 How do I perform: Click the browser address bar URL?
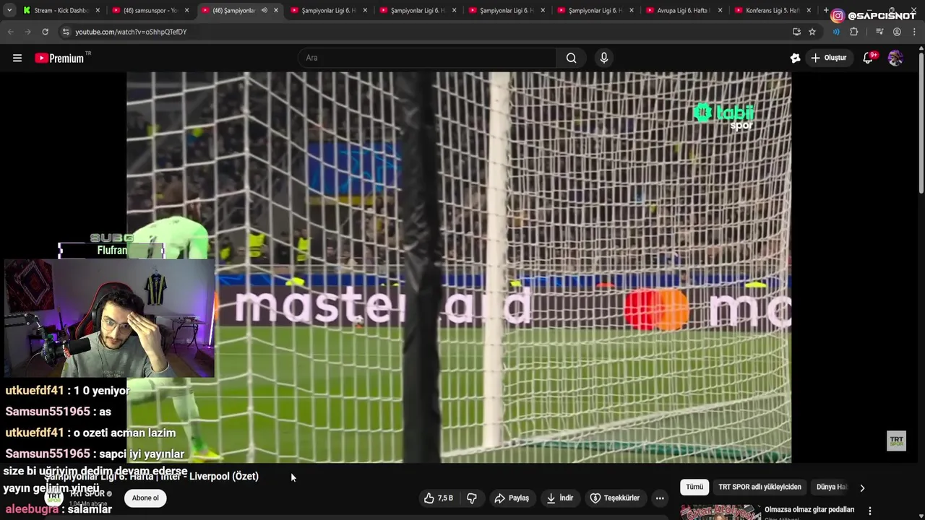point(131,32)
